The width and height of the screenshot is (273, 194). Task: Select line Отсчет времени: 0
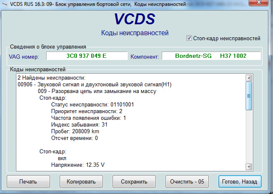click(74, 138)
